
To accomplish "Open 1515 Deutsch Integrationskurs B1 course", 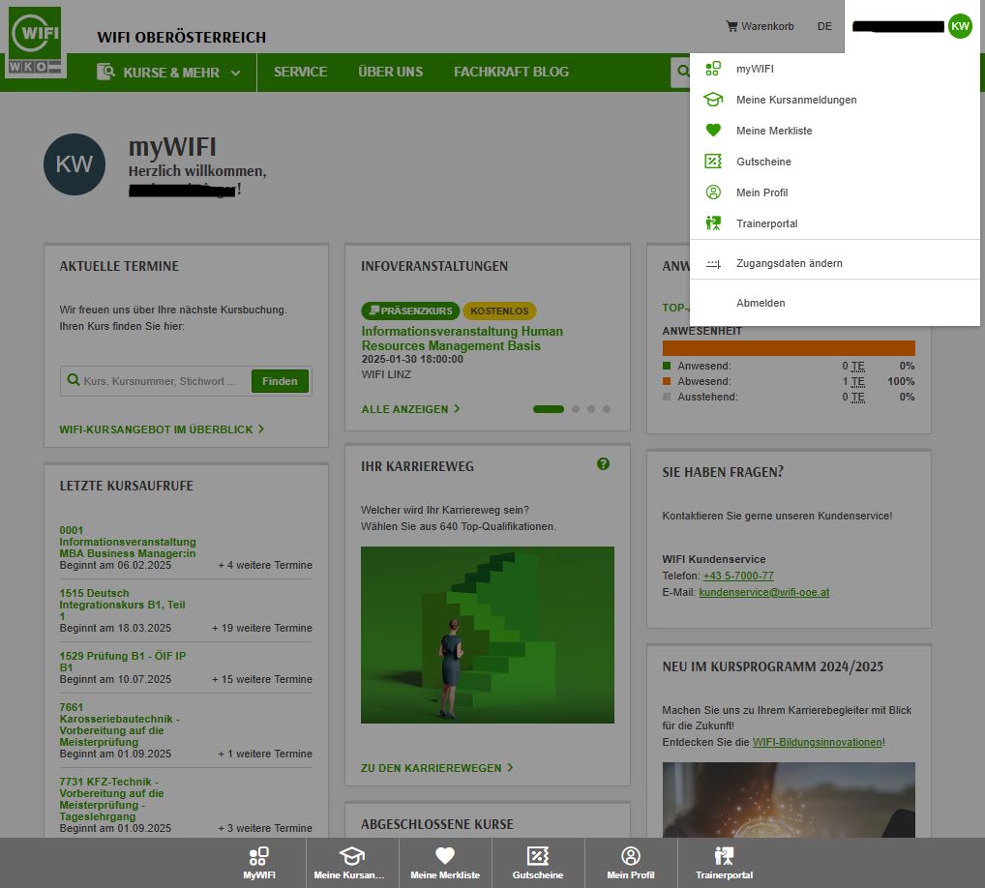I will click(x=122, y=605).
